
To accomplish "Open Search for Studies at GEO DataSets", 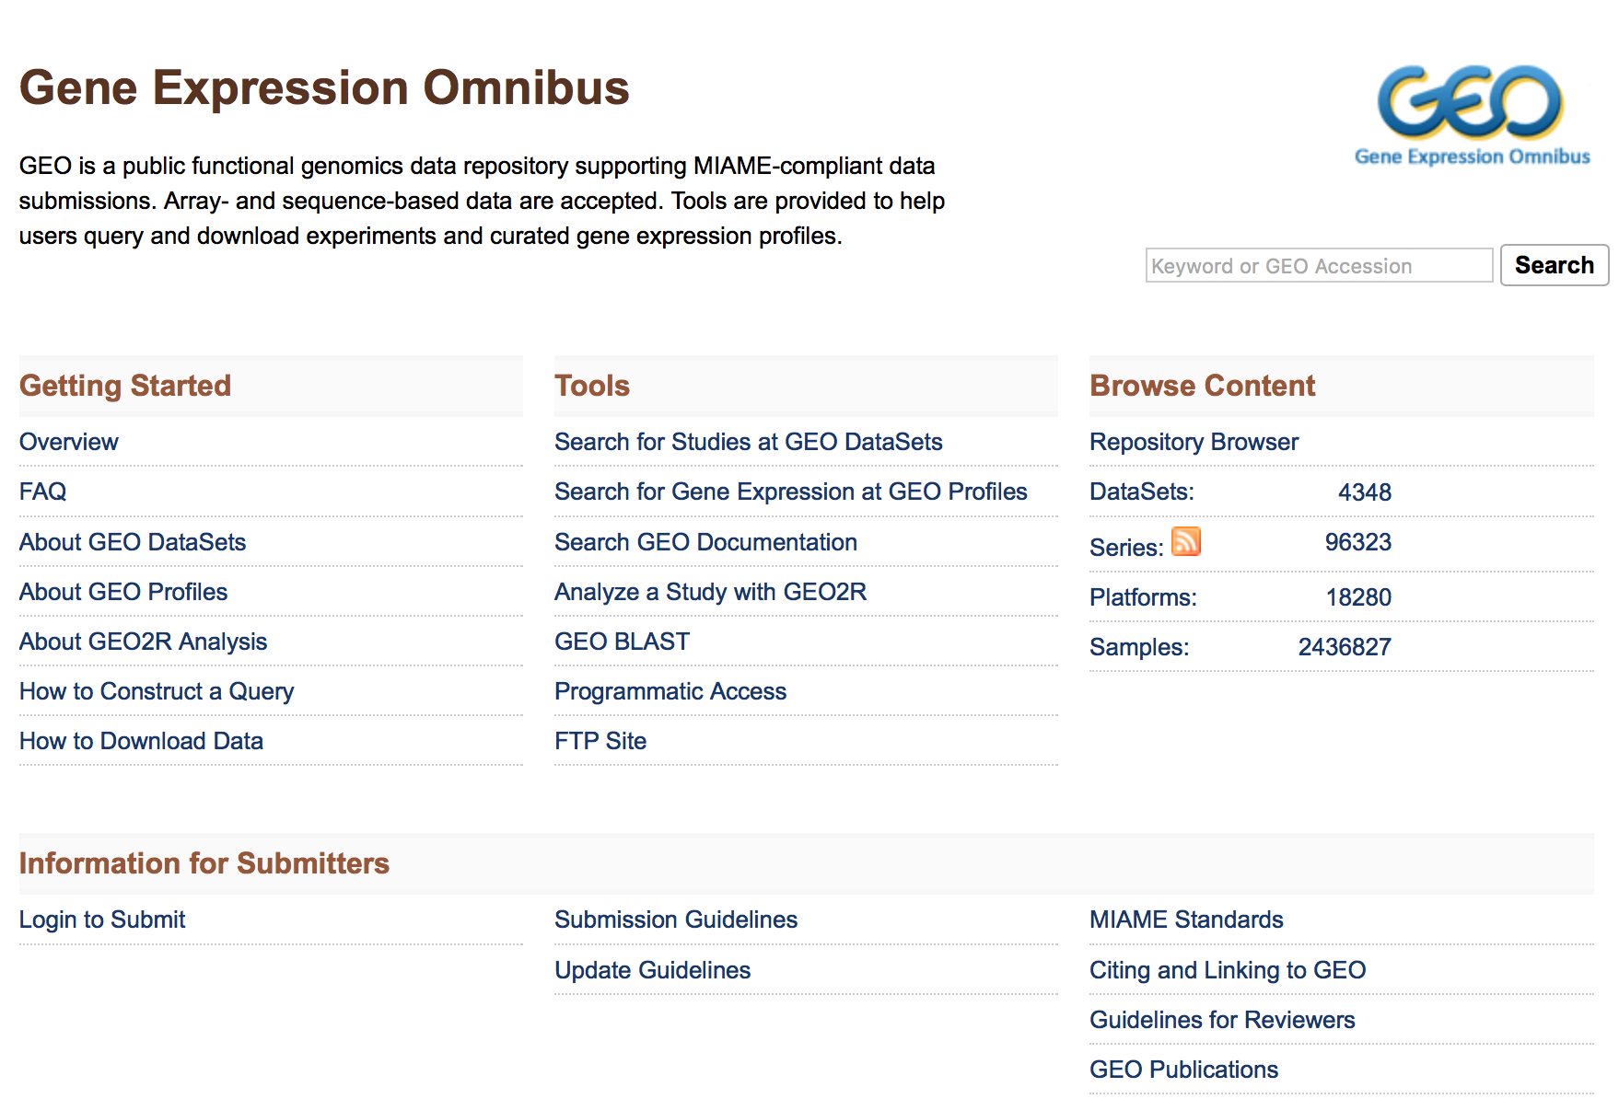I will pyautogui.click(x=748, y=442).
